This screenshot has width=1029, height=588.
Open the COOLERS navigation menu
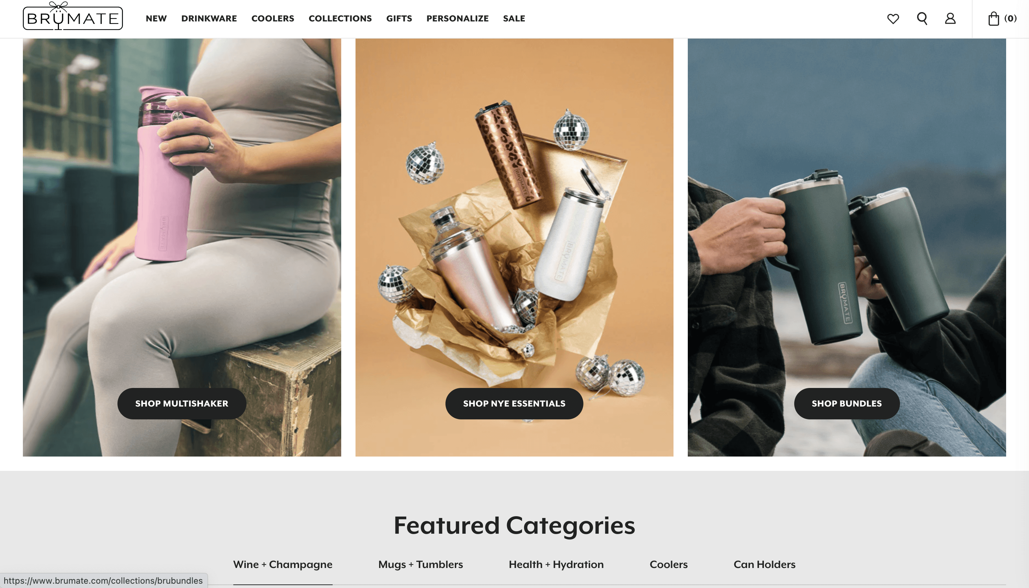pyautogui.click(x=273, y=19)
